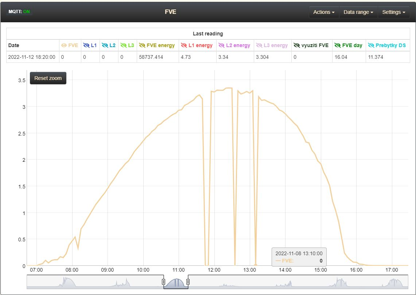Click the eye icon next to FVE
This screenshot has height=295, width=416.
click(64, 46)
